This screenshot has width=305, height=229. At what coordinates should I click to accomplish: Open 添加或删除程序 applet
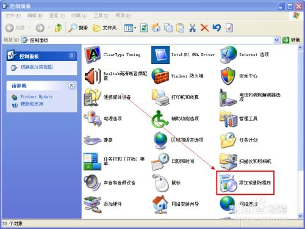(x=245, y=183)
